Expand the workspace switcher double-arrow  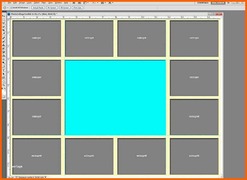(228, 3)
